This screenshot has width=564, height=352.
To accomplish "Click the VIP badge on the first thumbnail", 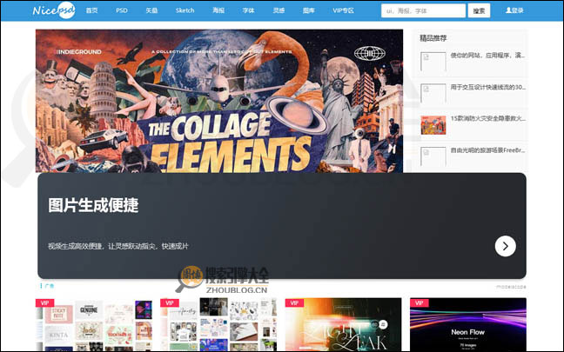I will click(x=45, y=302).
